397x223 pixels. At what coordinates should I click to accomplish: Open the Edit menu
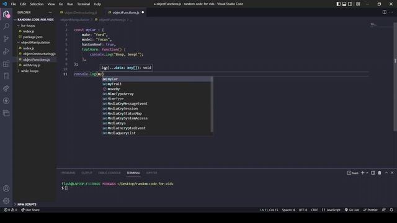click(23, 4)
